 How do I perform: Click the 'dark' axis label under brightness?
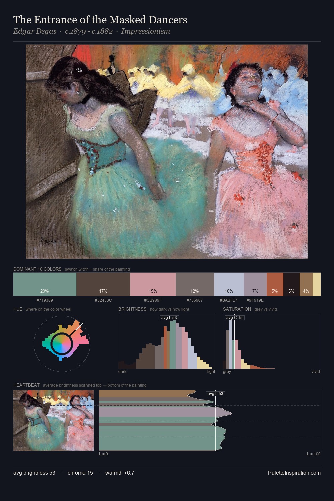(x=122, y=372)
